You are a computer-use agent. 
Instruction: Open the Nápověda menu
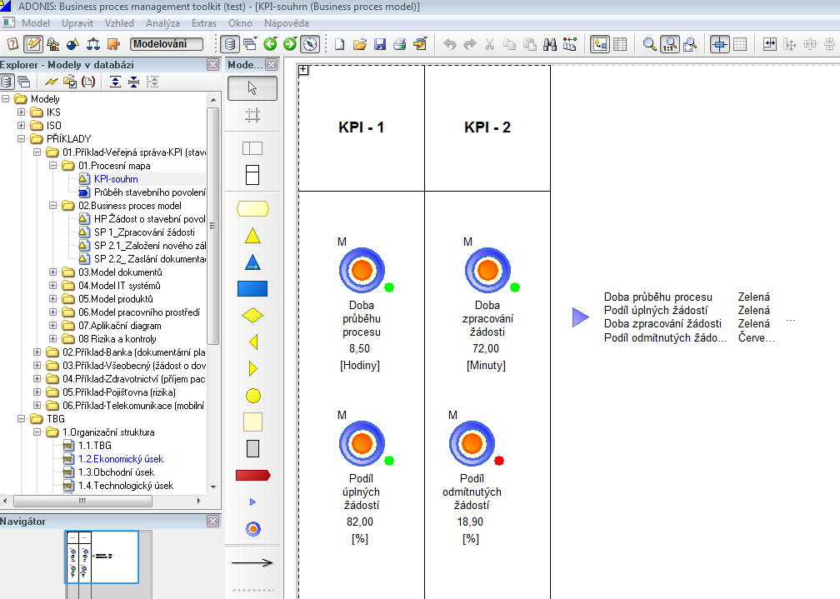(286, 23)
